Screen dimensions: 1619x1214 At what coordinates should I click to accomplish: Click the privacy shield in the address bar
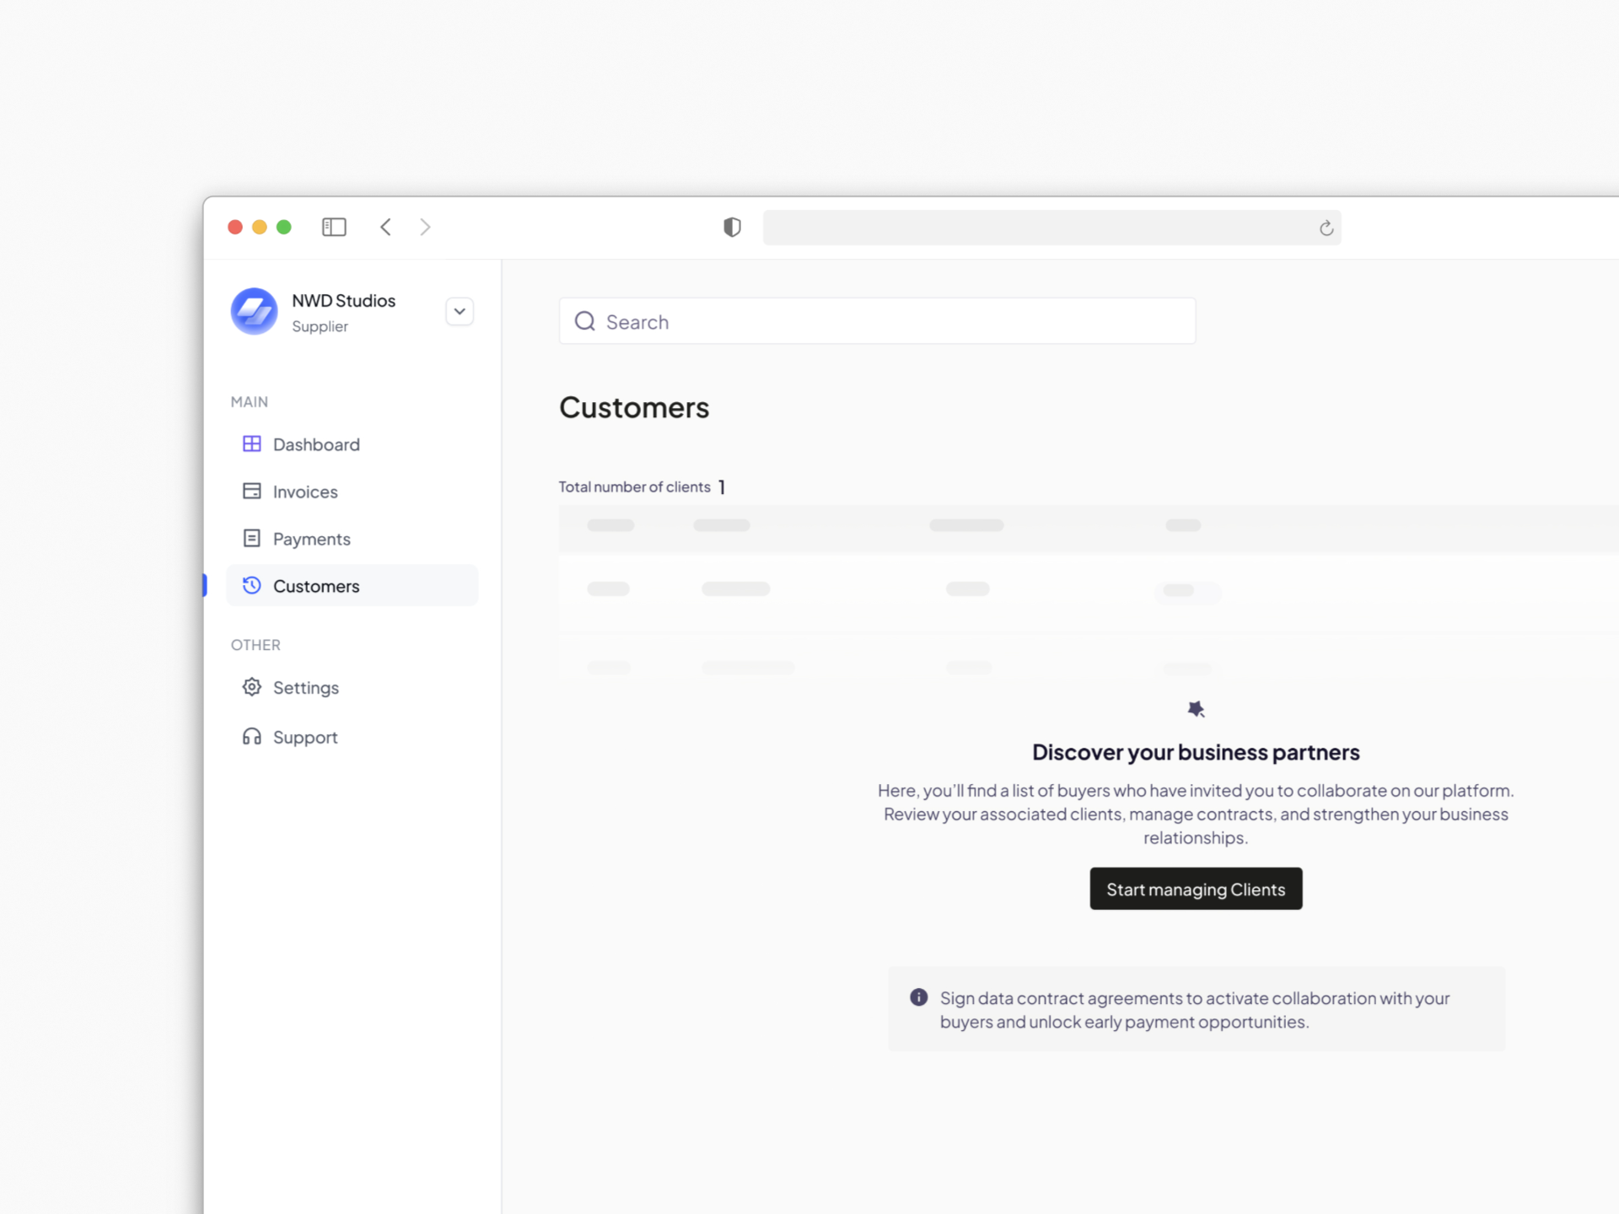[731, 227]
